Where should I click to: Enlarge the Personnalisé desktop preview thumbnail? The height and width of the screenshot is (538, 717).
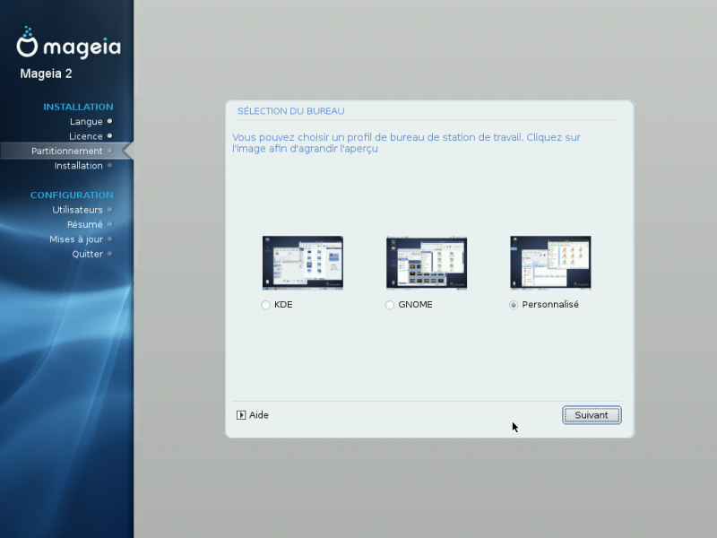point(550,263)
